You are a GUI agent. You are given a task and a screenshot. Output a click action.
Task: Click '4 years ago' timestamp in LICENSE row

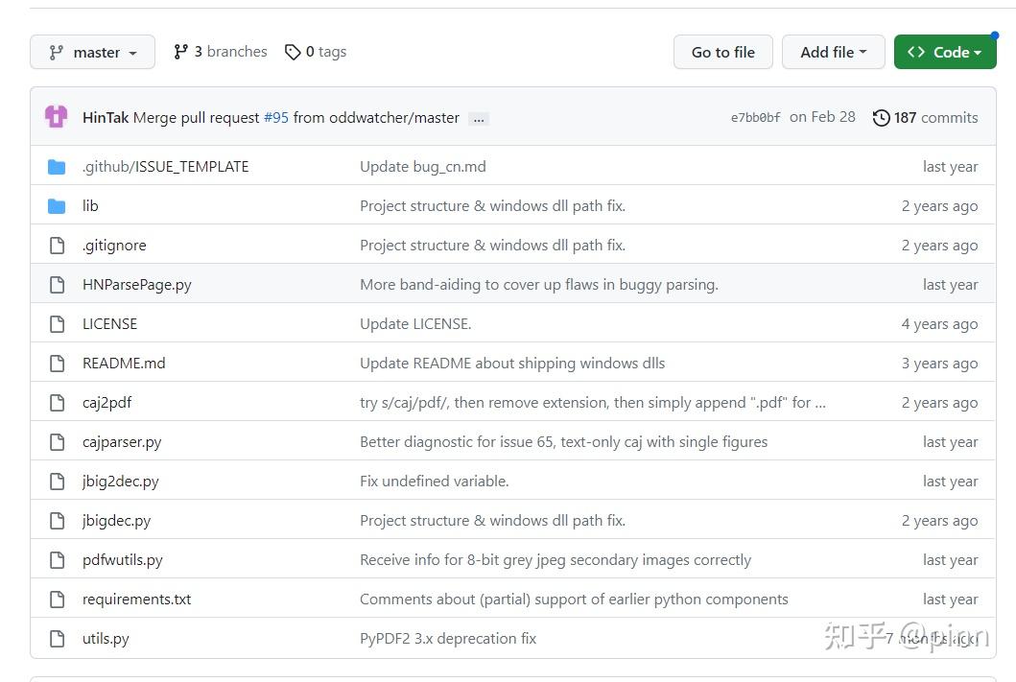pyautogui.click(x=939, y=324)
